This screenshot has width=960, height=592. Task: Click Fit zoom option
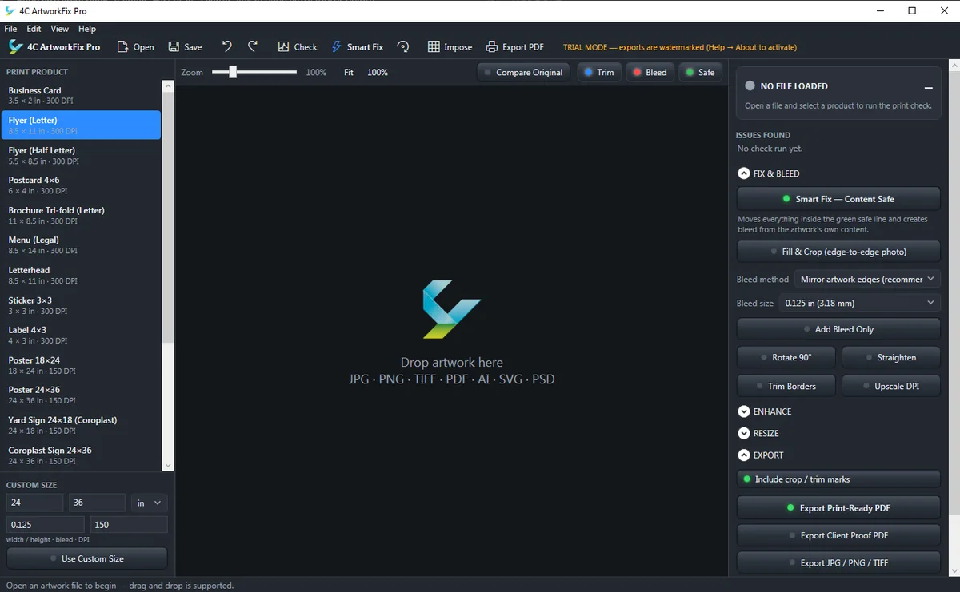(349, 72)
